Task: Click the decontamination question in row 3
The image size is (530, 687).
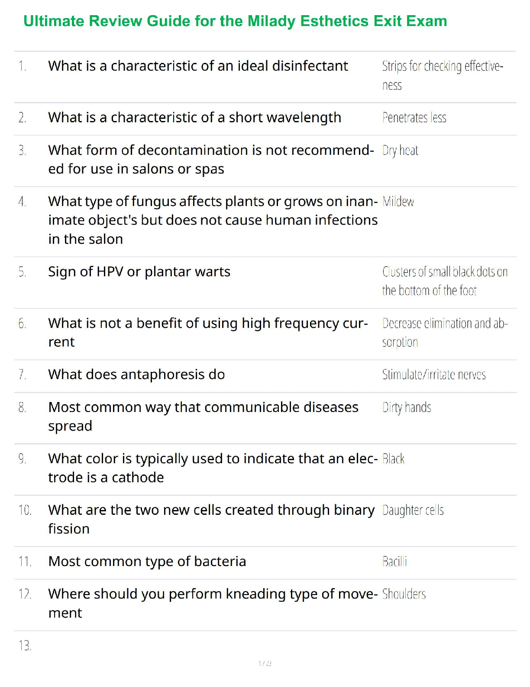Action: 210,159
